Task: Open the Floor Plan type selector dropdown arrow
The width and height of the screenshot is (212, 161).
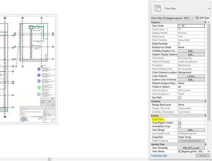Action: [209, 8]
